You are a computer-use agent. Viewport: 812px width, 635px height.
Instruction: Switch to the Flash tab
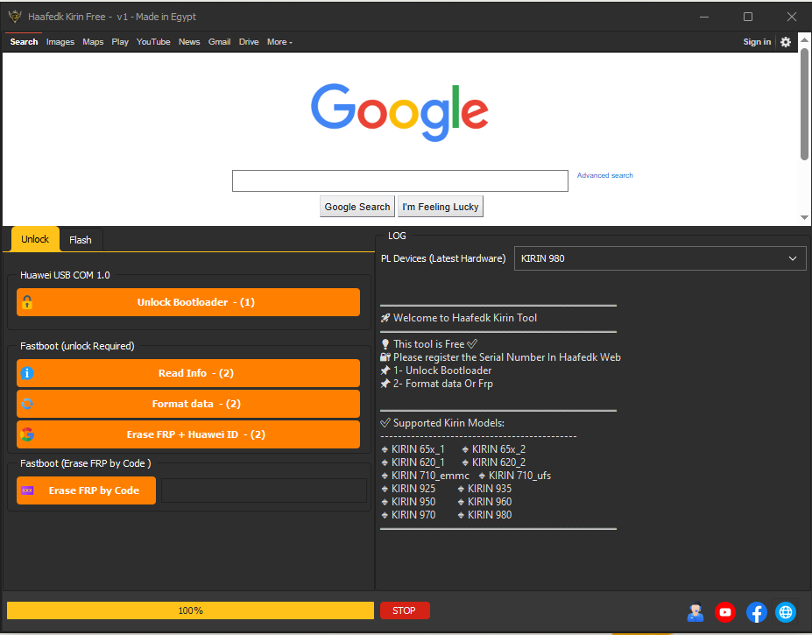(x=81, y=240)
